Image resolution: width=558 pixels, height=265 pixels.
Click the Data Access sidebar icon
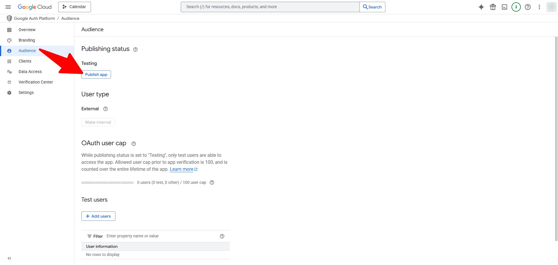pos(9,72)
